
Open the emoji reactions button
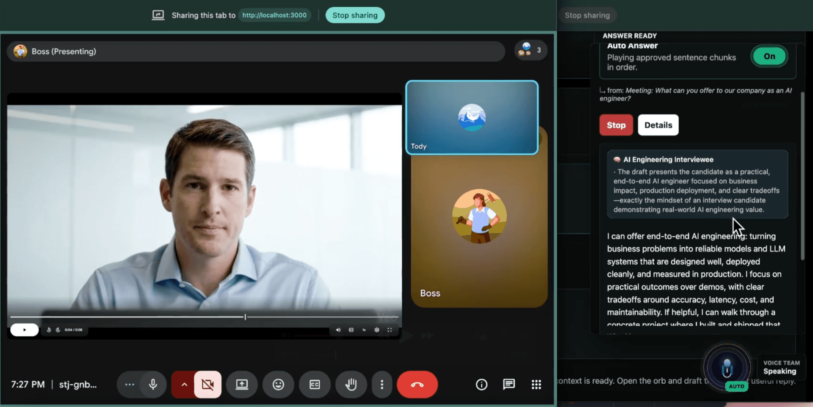click(x=278, y=385)
